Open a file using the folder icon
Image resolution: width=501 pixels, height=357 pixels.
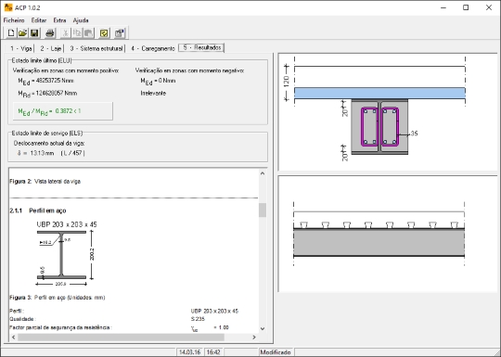tap(22, 32)
